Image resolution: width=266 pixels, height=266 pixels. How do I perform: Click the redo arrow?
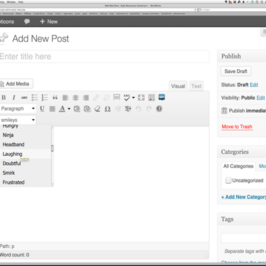coord(148,109)
